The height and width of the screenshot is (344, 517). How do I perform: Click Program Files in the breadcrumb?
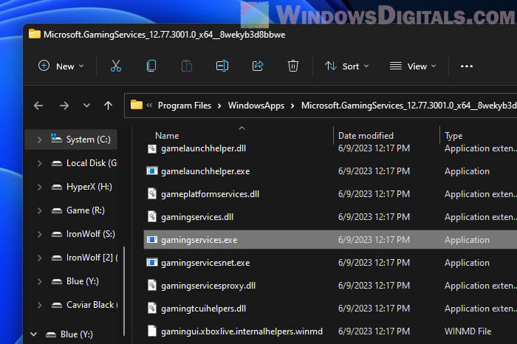click(185, 106)
